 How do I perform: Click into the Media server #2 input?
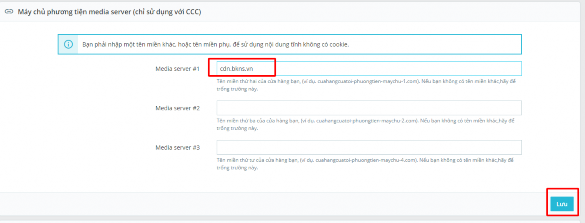[x=368, y=108]
